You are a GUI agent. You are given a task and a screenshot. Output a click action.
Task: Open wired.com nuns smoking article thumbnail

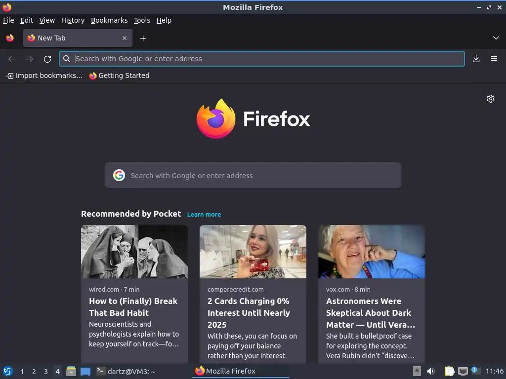point(134,252)
